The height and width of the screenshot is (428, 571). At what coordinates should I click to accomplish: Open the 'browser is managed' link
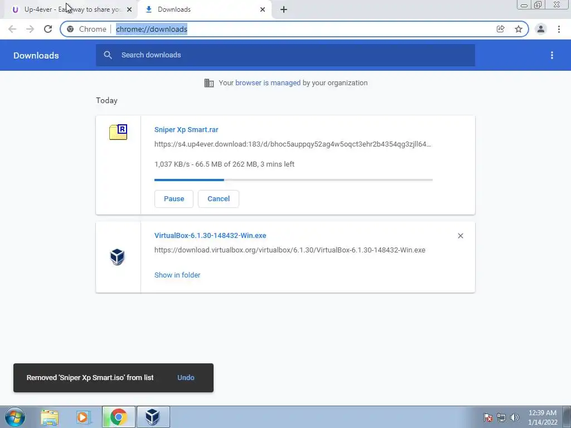pyautogui.click(x=268, y=83)
